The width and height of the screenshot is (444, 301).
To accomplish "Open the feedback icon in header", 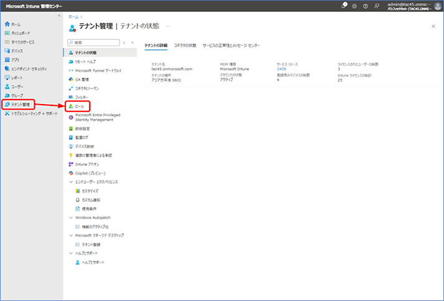I will click(377, 6).
